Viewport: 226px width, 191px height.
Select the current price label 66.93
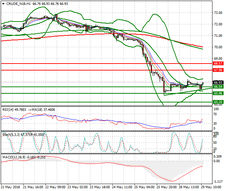click(x=218, y=82)
